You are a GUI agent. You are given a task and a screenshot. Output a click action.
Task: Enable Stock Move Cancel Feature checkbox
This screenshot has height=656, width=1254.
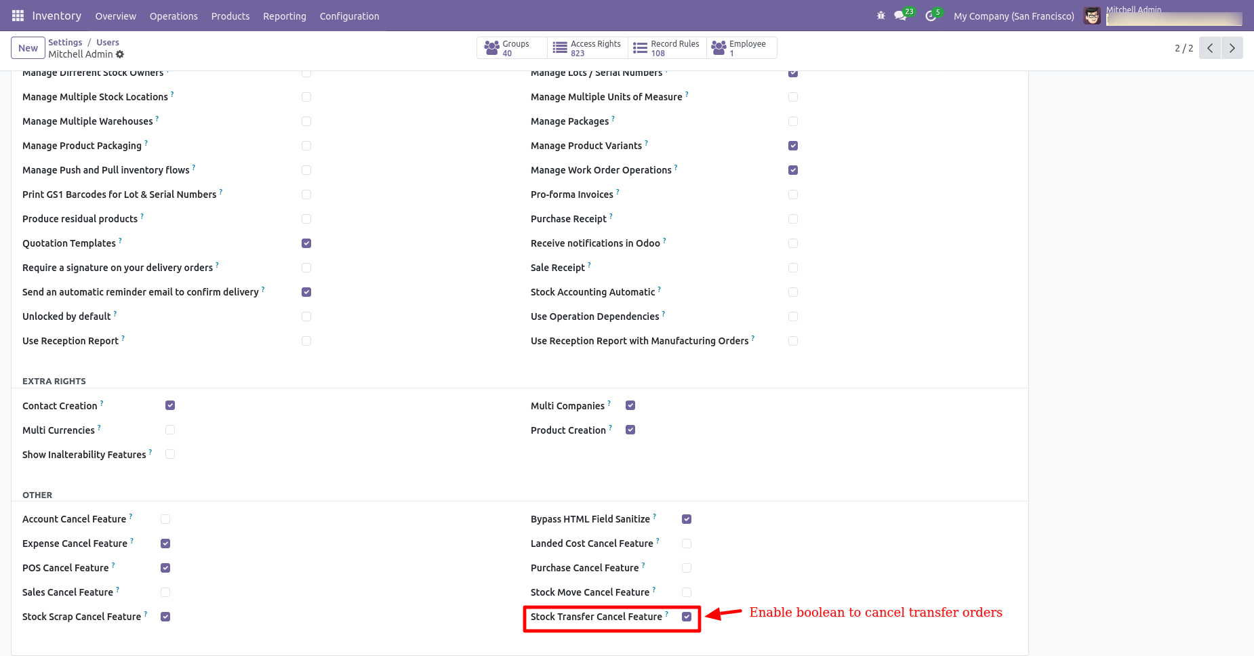pyautogui.click(x=687, y=592)
